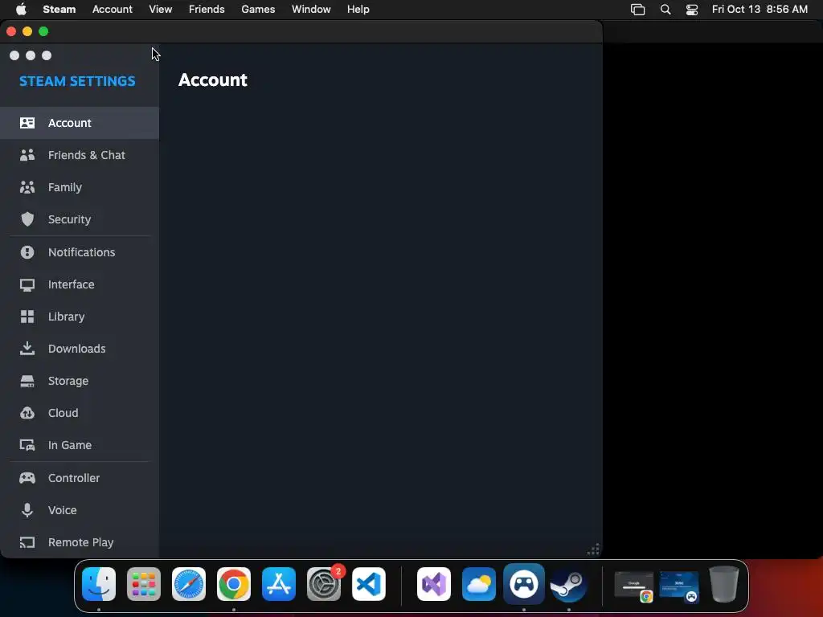823x617 pixels.
Task: Open the Account menu in menu bar
Action: pos(113,10)
